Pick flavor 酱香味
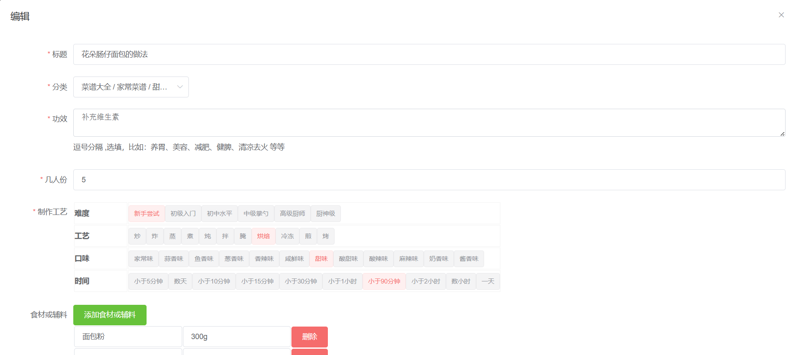The width and height of the screenshot is (791, 355). click(x=469, y=259)
